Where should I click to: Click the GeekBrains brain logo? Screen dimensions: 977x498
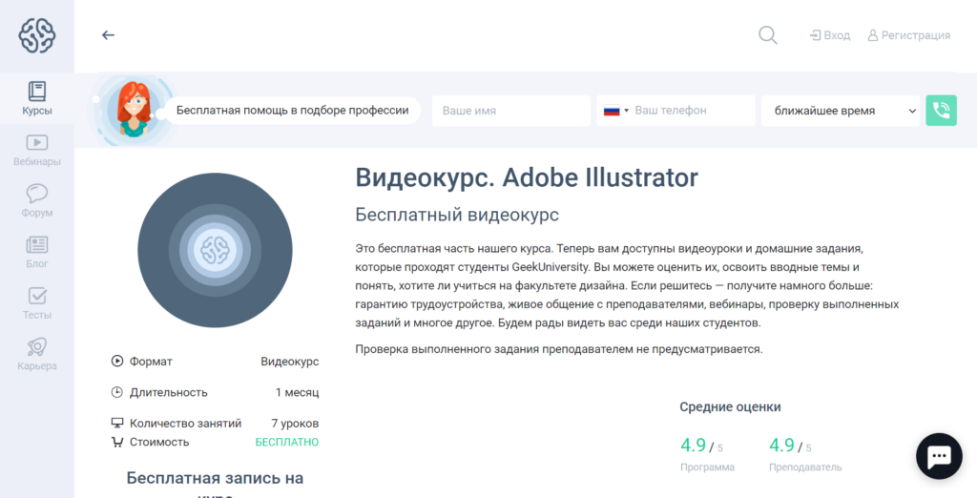pos(37,35)
